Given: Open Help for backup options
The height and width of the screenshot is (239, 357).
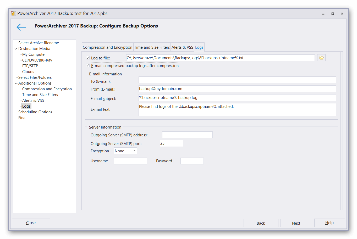Looking at the screenshot, I should point(329,223).
